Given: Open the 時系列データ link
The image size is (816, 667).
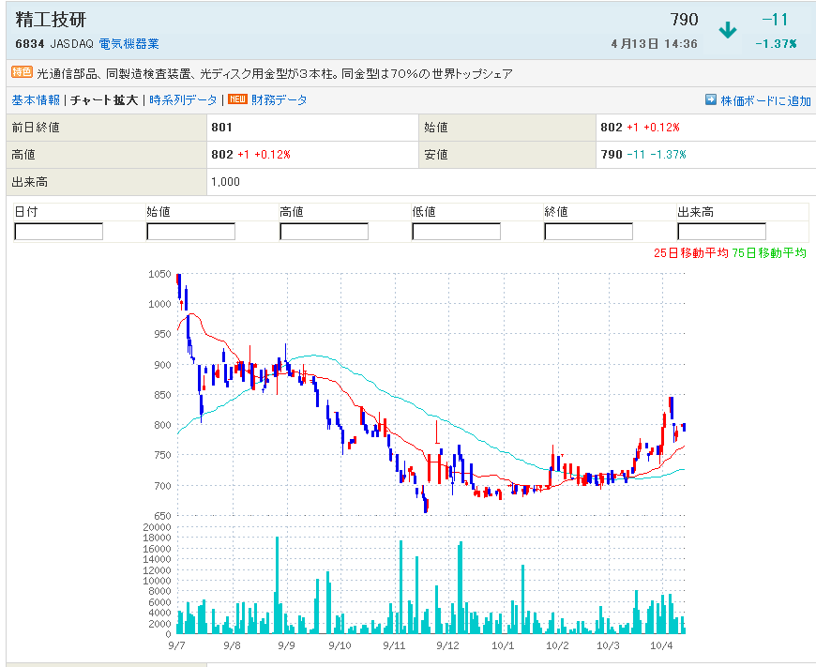Looking at the screenshot, I should 182,100.
